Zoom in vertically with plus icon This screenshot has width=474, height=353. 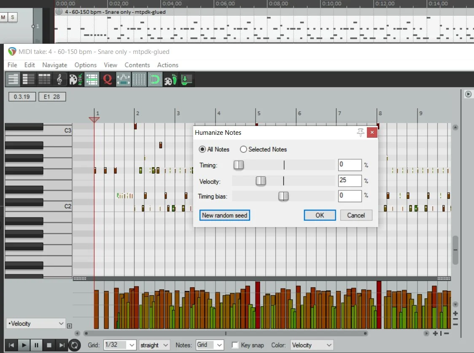pos(455,313)
